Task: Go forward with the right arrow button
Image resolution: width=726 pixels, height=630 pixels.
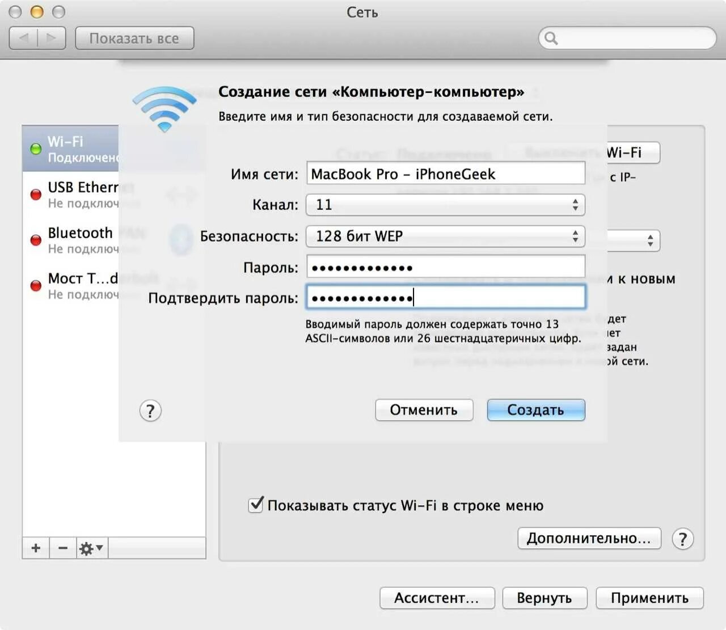Action: [x=52, y=38]
